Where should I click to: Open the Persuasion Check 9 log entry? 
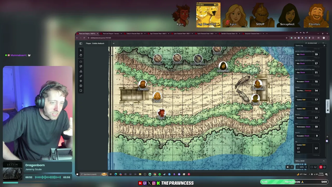307,136
